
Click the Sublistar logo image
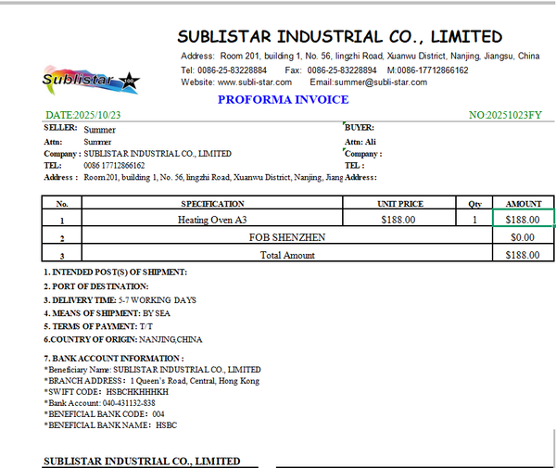90,79
